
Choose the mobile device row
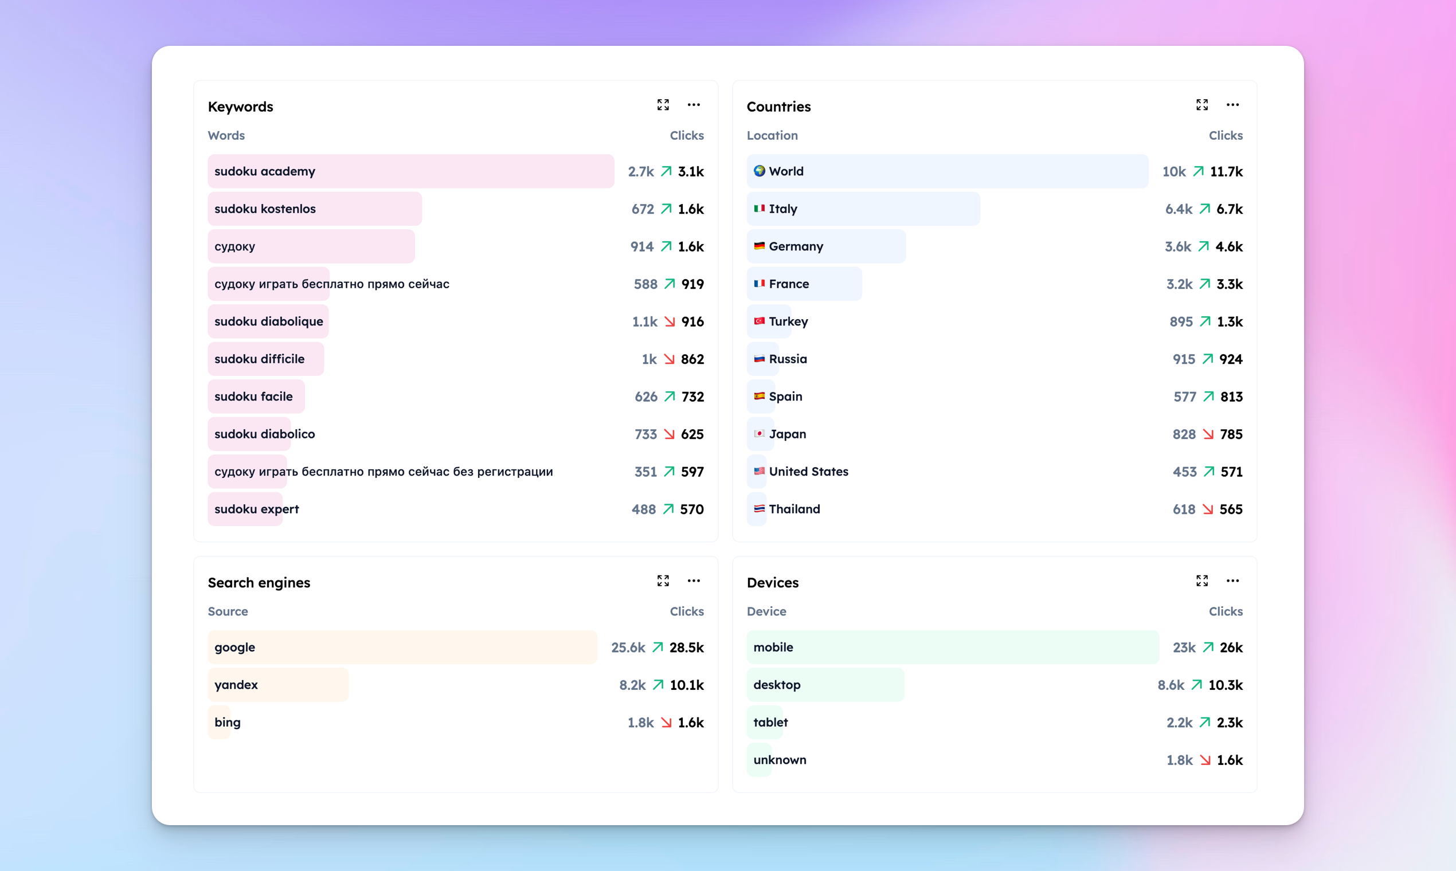[x=995, y=648]
